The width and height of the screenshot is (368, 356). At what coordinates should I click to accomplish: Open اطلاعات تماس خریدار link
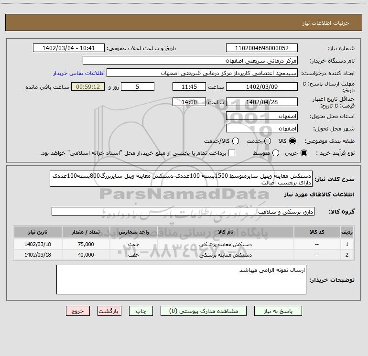(76, 74)
